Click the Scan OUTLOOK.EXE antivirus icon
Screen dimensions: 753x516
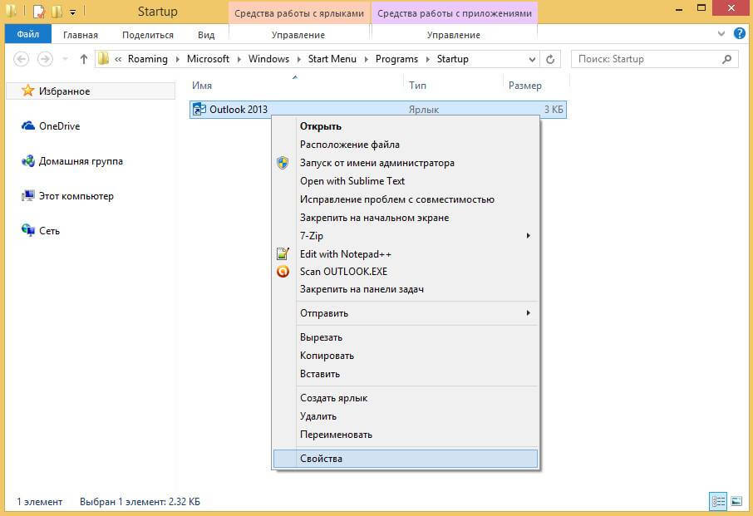pos(283,272)
